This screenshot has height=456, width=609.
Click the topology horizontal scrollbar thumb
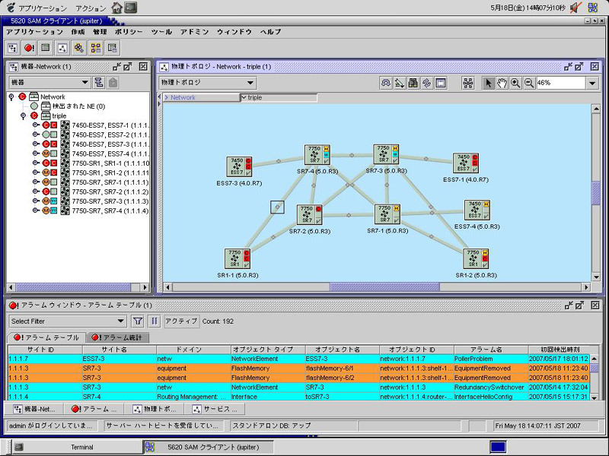coord(384,287)
